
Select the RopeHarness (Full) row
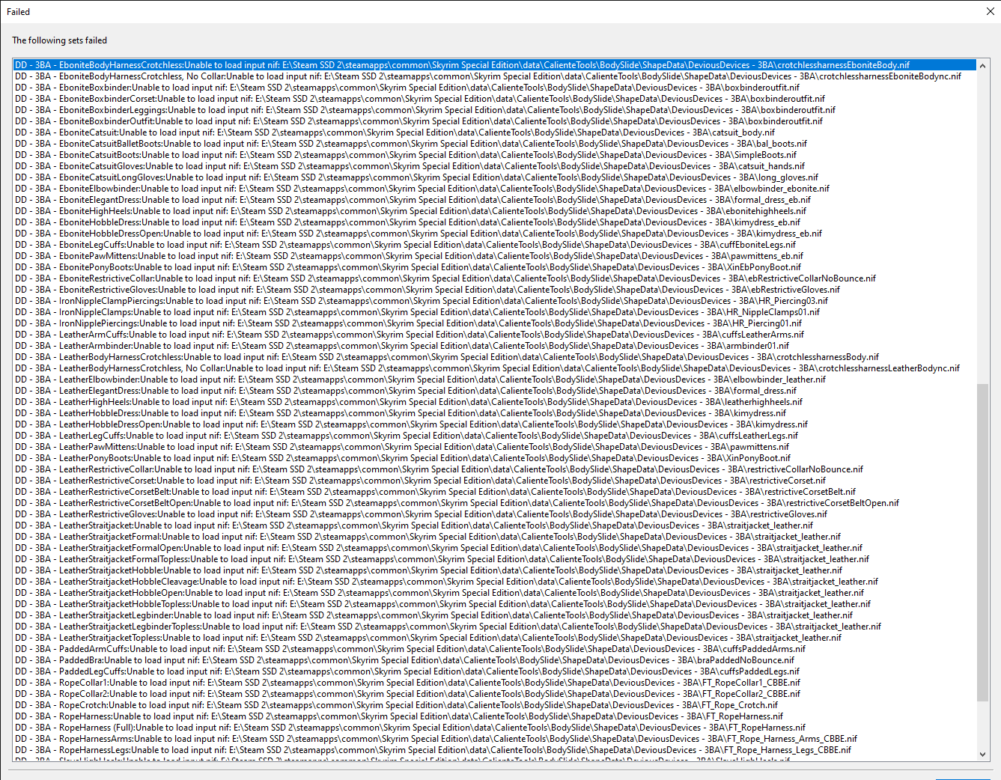495,728
